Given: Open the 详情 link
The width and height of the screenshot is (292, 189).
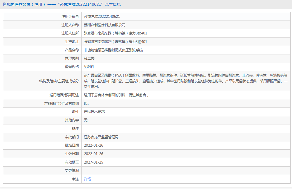Looking at the screenshot, I should (x=88, y=179).
